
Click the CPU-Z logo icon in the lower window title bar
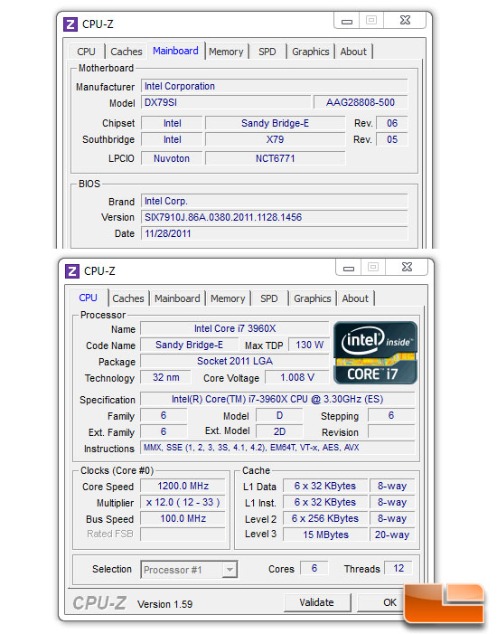click(x=72, y=271)
